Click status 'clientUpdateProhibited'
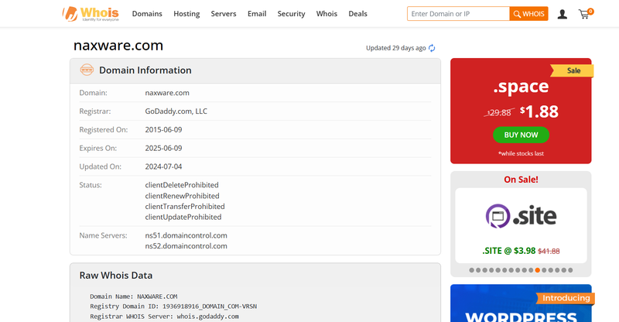This screenshot has width=619, height=322. pos(183,218)
